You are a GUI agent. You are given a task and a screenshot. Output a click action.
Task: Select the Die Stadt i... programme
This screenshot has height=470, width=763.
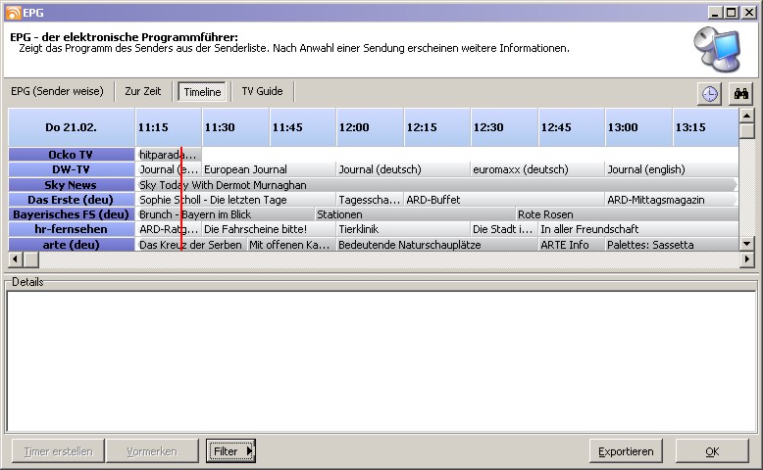(x=504, y=229)
